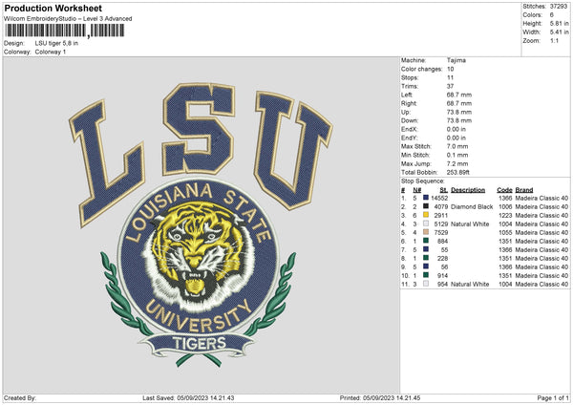Click the design name LSU tiger 5,8 in
The width and height of the screenshot is (573, 405).
point(56,43)
